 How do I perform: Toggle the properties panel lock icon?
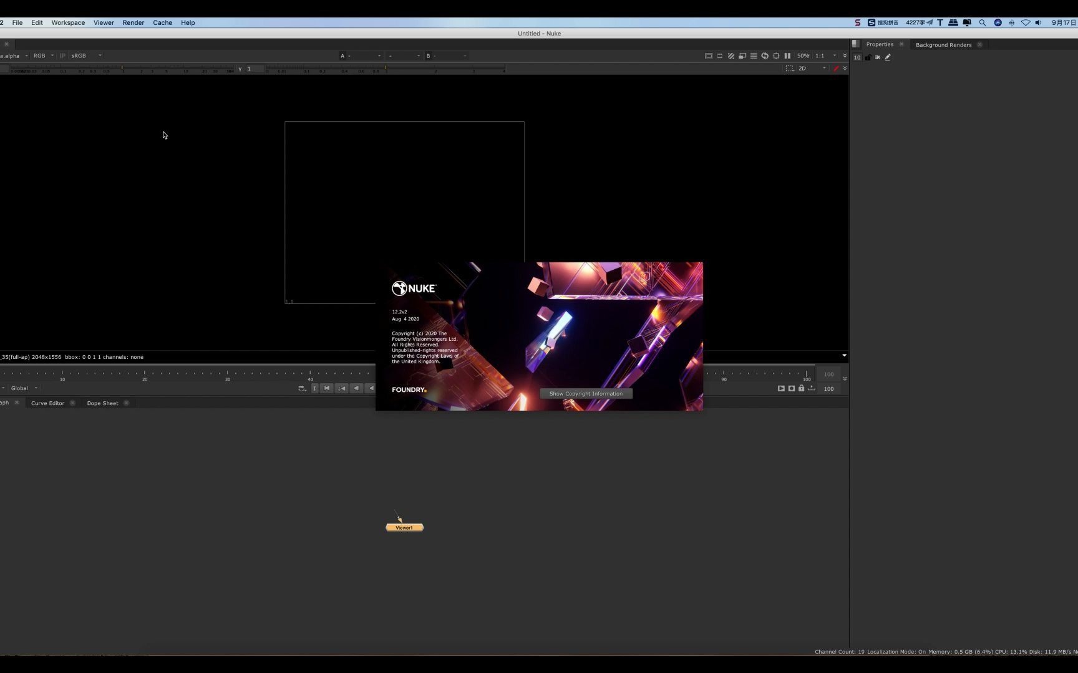(x=868, y=57)
